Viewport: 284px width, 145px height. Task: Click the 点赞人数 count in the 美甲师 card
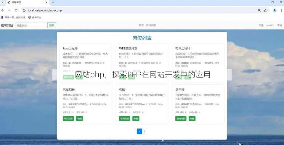coord(181,112)
